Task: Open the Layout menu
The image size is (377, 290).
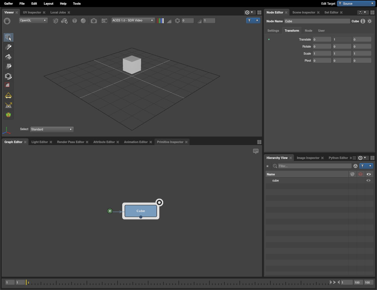Action: (x=48, y=4)
